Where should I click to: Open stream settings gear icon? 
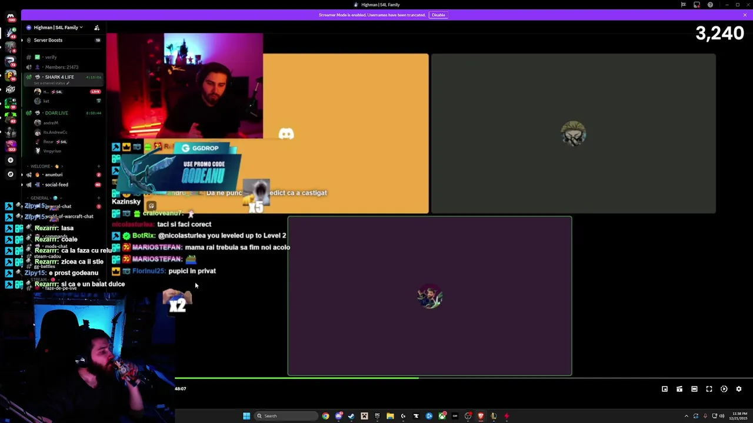pos(739,389)
